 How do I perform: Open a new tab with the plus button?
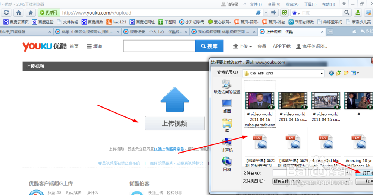(x=330, y=32)
